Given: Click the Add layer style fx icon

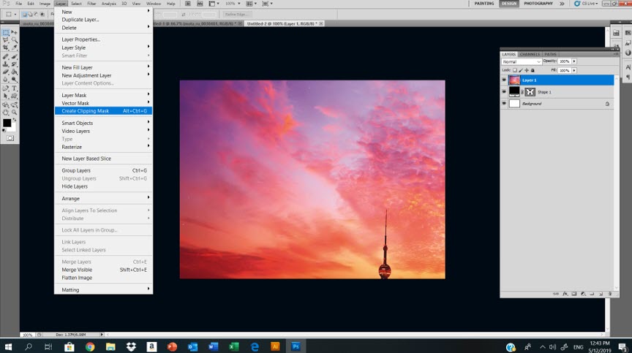Looking at the screenshot, I should [565, 294].
